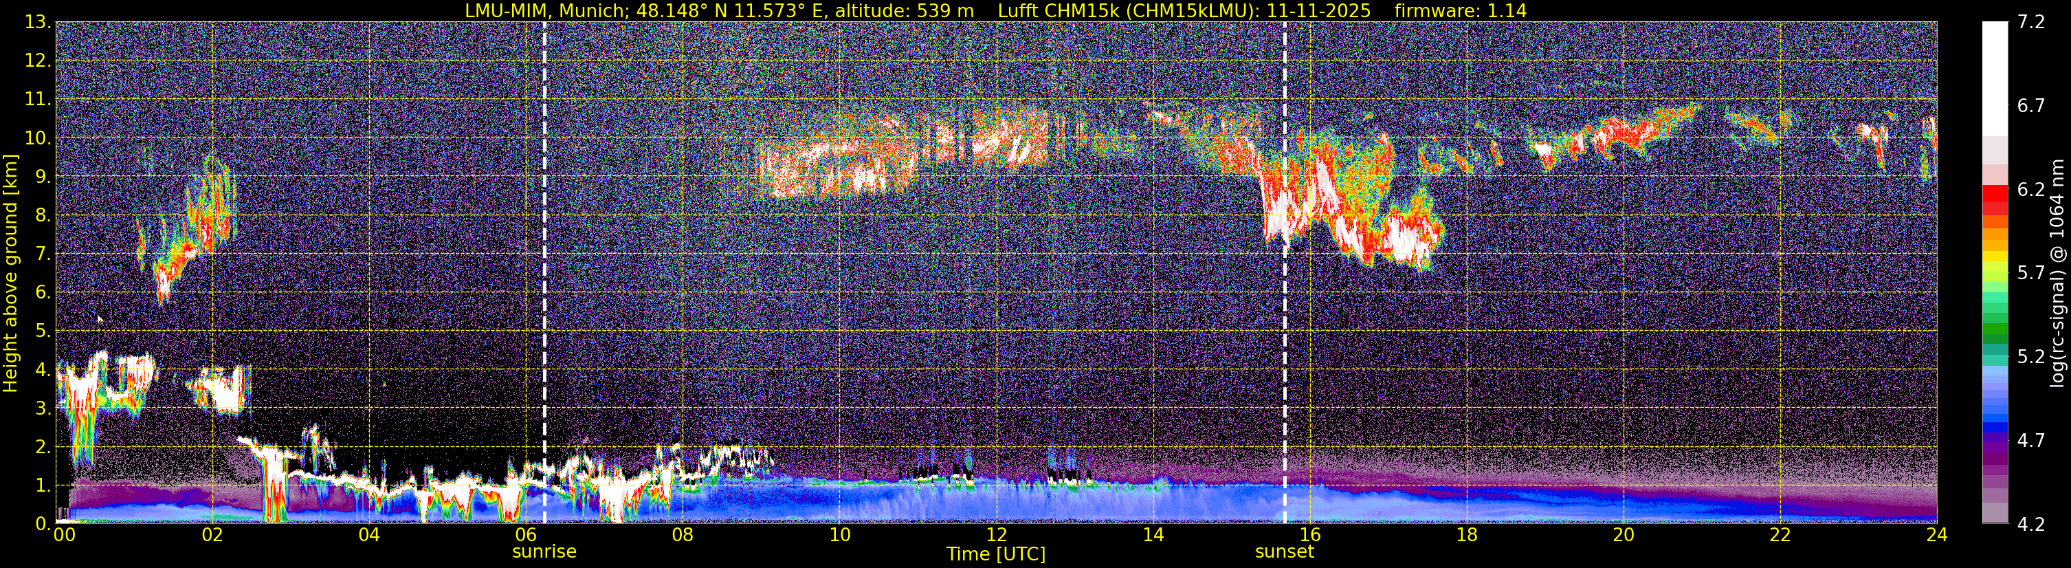
Task: Click the x-axis tick label 20
Action: 1624,534
